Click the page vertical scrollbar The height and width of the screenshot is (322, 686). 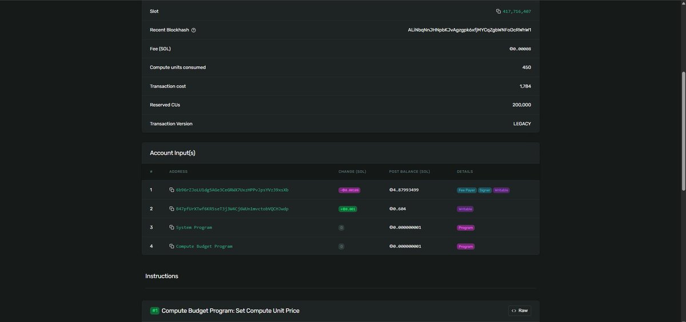(683, 131)
